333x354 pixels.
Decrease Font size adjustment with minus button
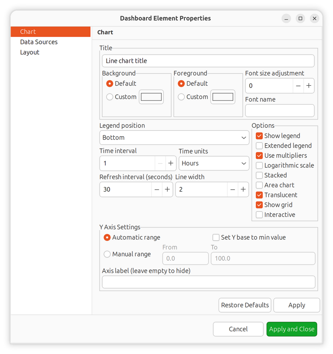point(298,86)
